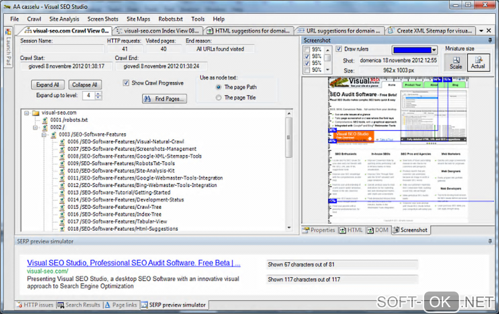This screenshot has height=314, width=499.
Task: Click the HTTP issues tab icon
Action: click(20, 305)
